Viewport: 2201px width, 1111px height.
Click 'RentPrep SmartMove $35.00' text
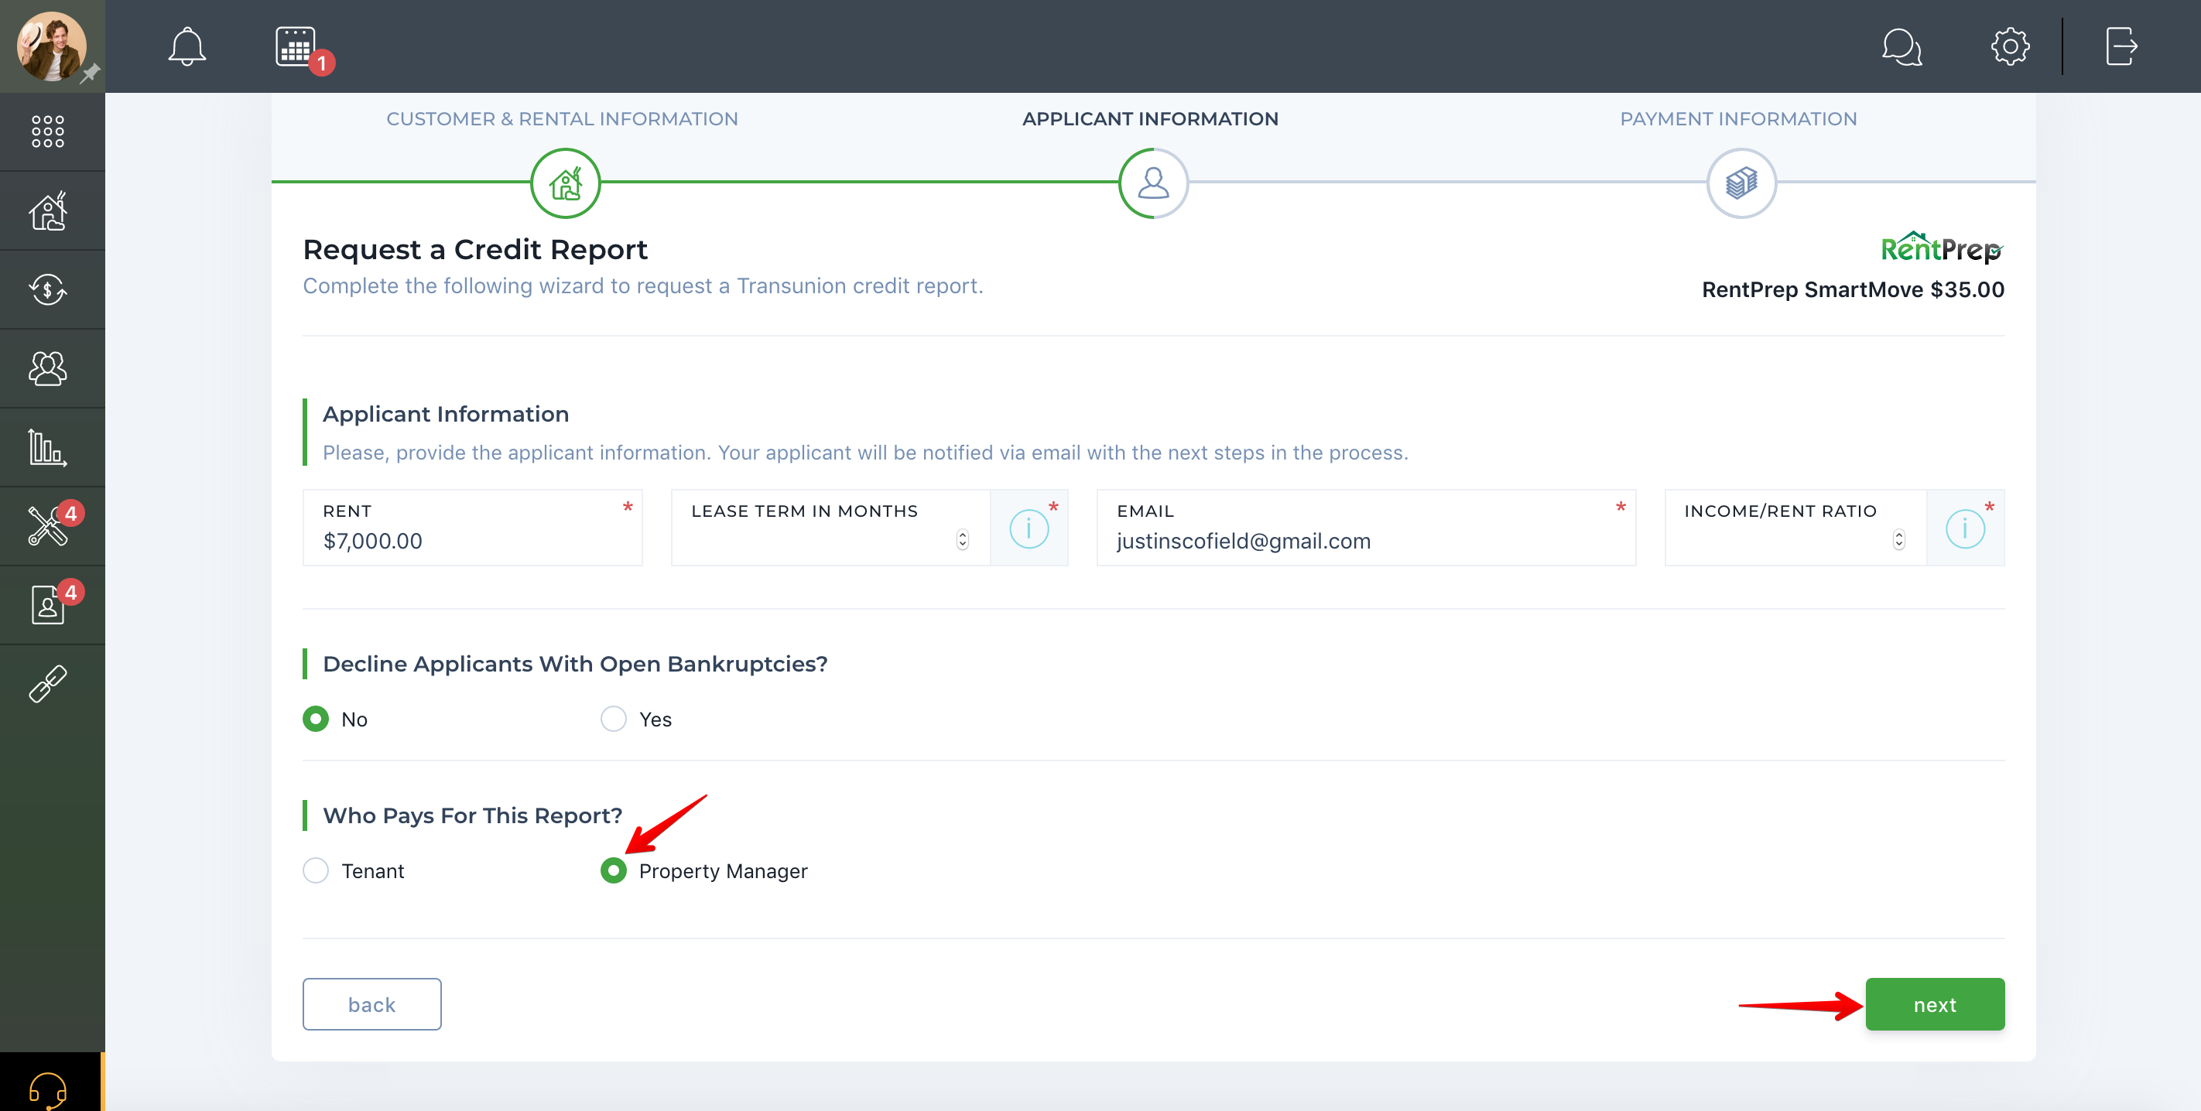tap(1853, 289)
